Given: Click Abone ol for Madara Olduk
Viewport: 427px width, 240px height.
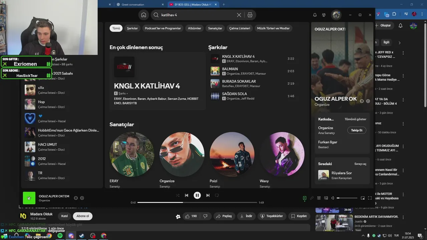Looking at the screenshot, I should (x=83, y=216).
